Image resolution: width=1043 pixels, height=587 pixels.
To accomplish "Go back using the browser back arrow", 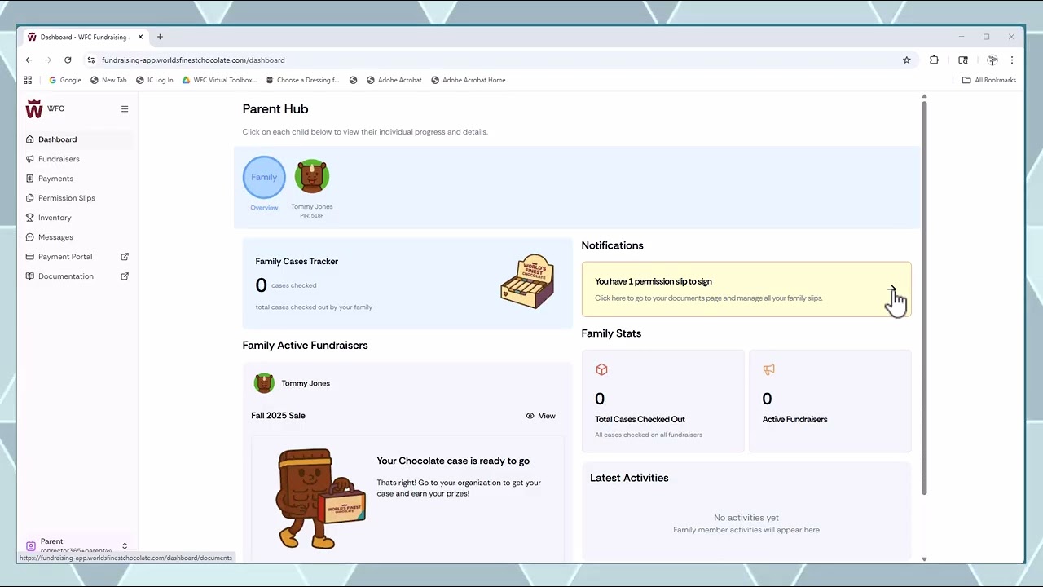I will point(29,60).
